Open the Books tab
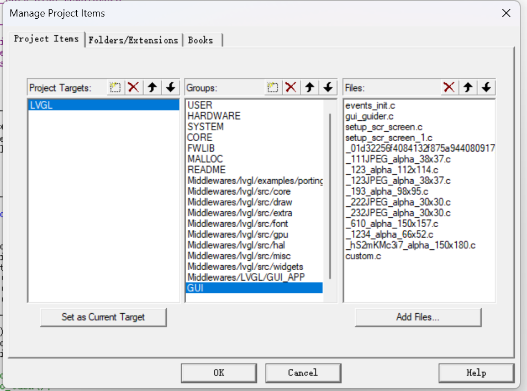Image resolution: width=527 pixels, height=391 pixels. click(x=202, y=40)
